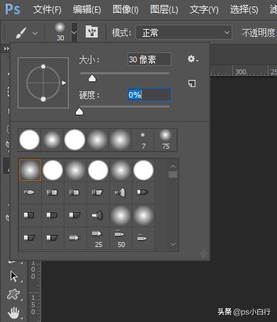Expand the toolbar with the double-arrow button
Image resolution: width=277 pixels, height=322 pixels.
(6, 49)
